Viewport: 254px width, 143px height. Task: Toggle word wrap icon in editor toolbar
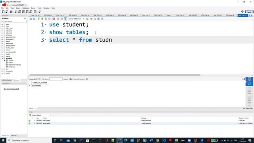point(102,19)
